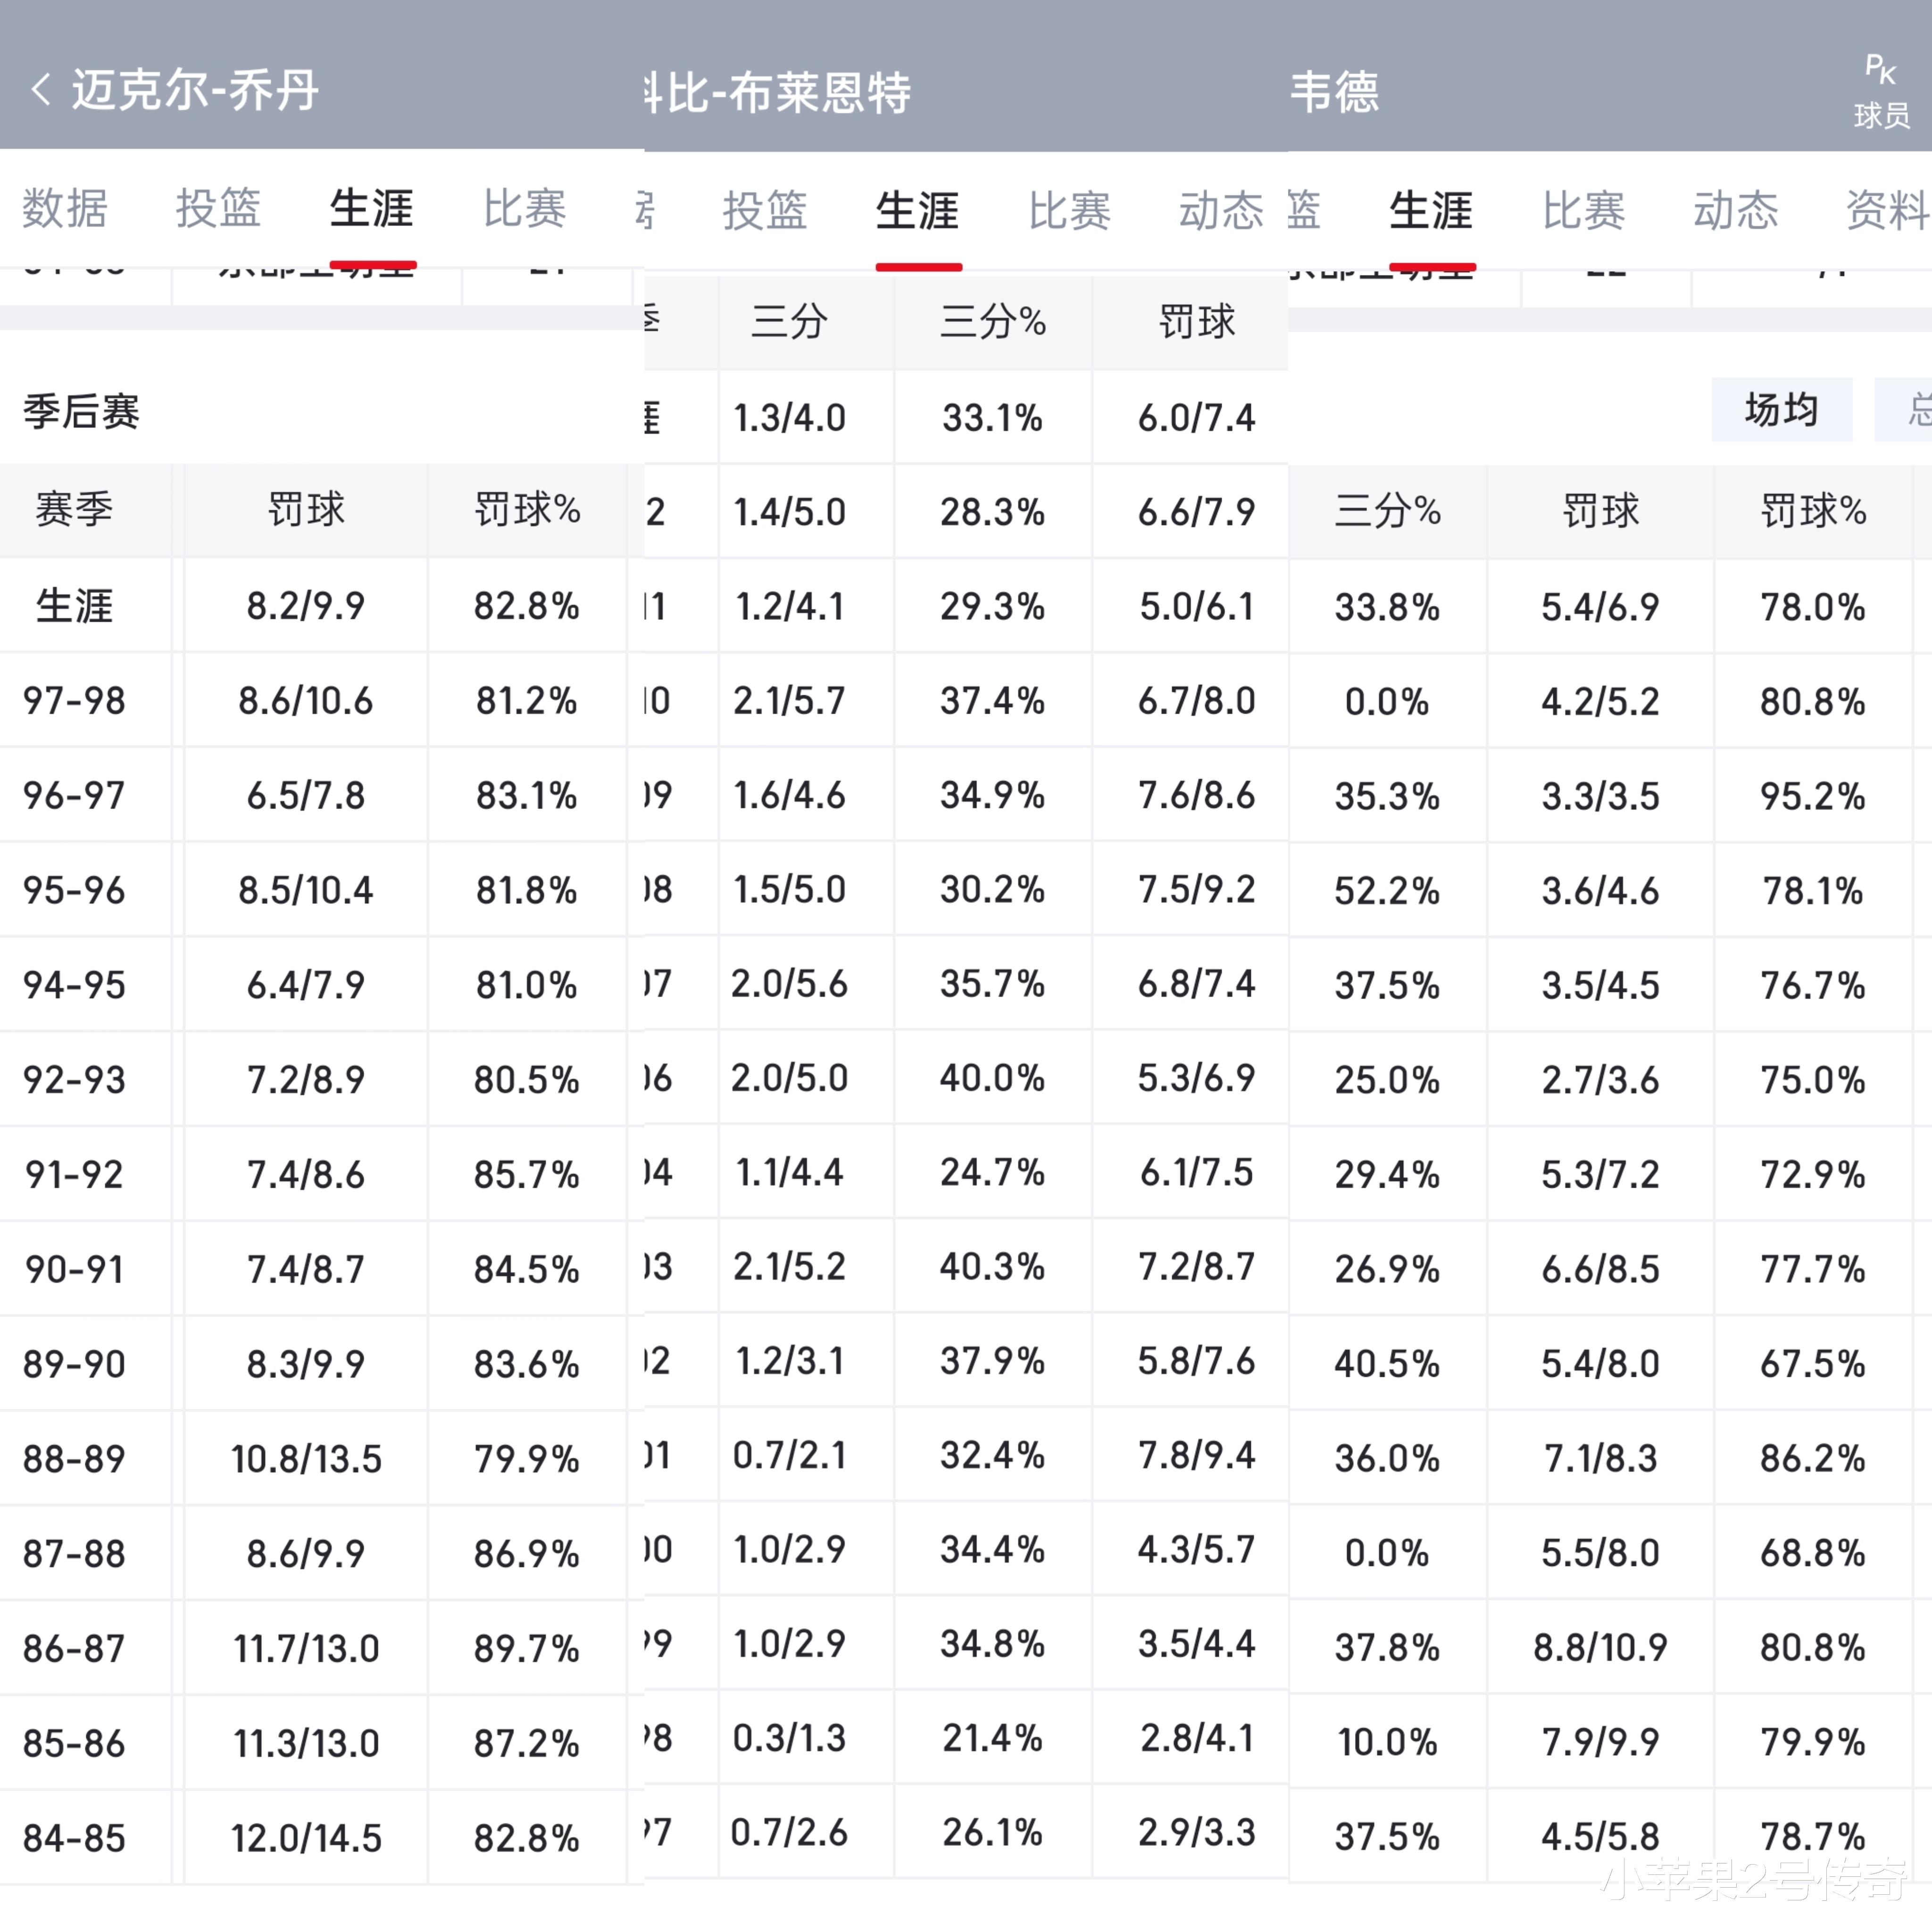Tap the 赛季 column header in Jordan's table
The width and height of the screenshot is (1932, 1932).
(75, 510)
